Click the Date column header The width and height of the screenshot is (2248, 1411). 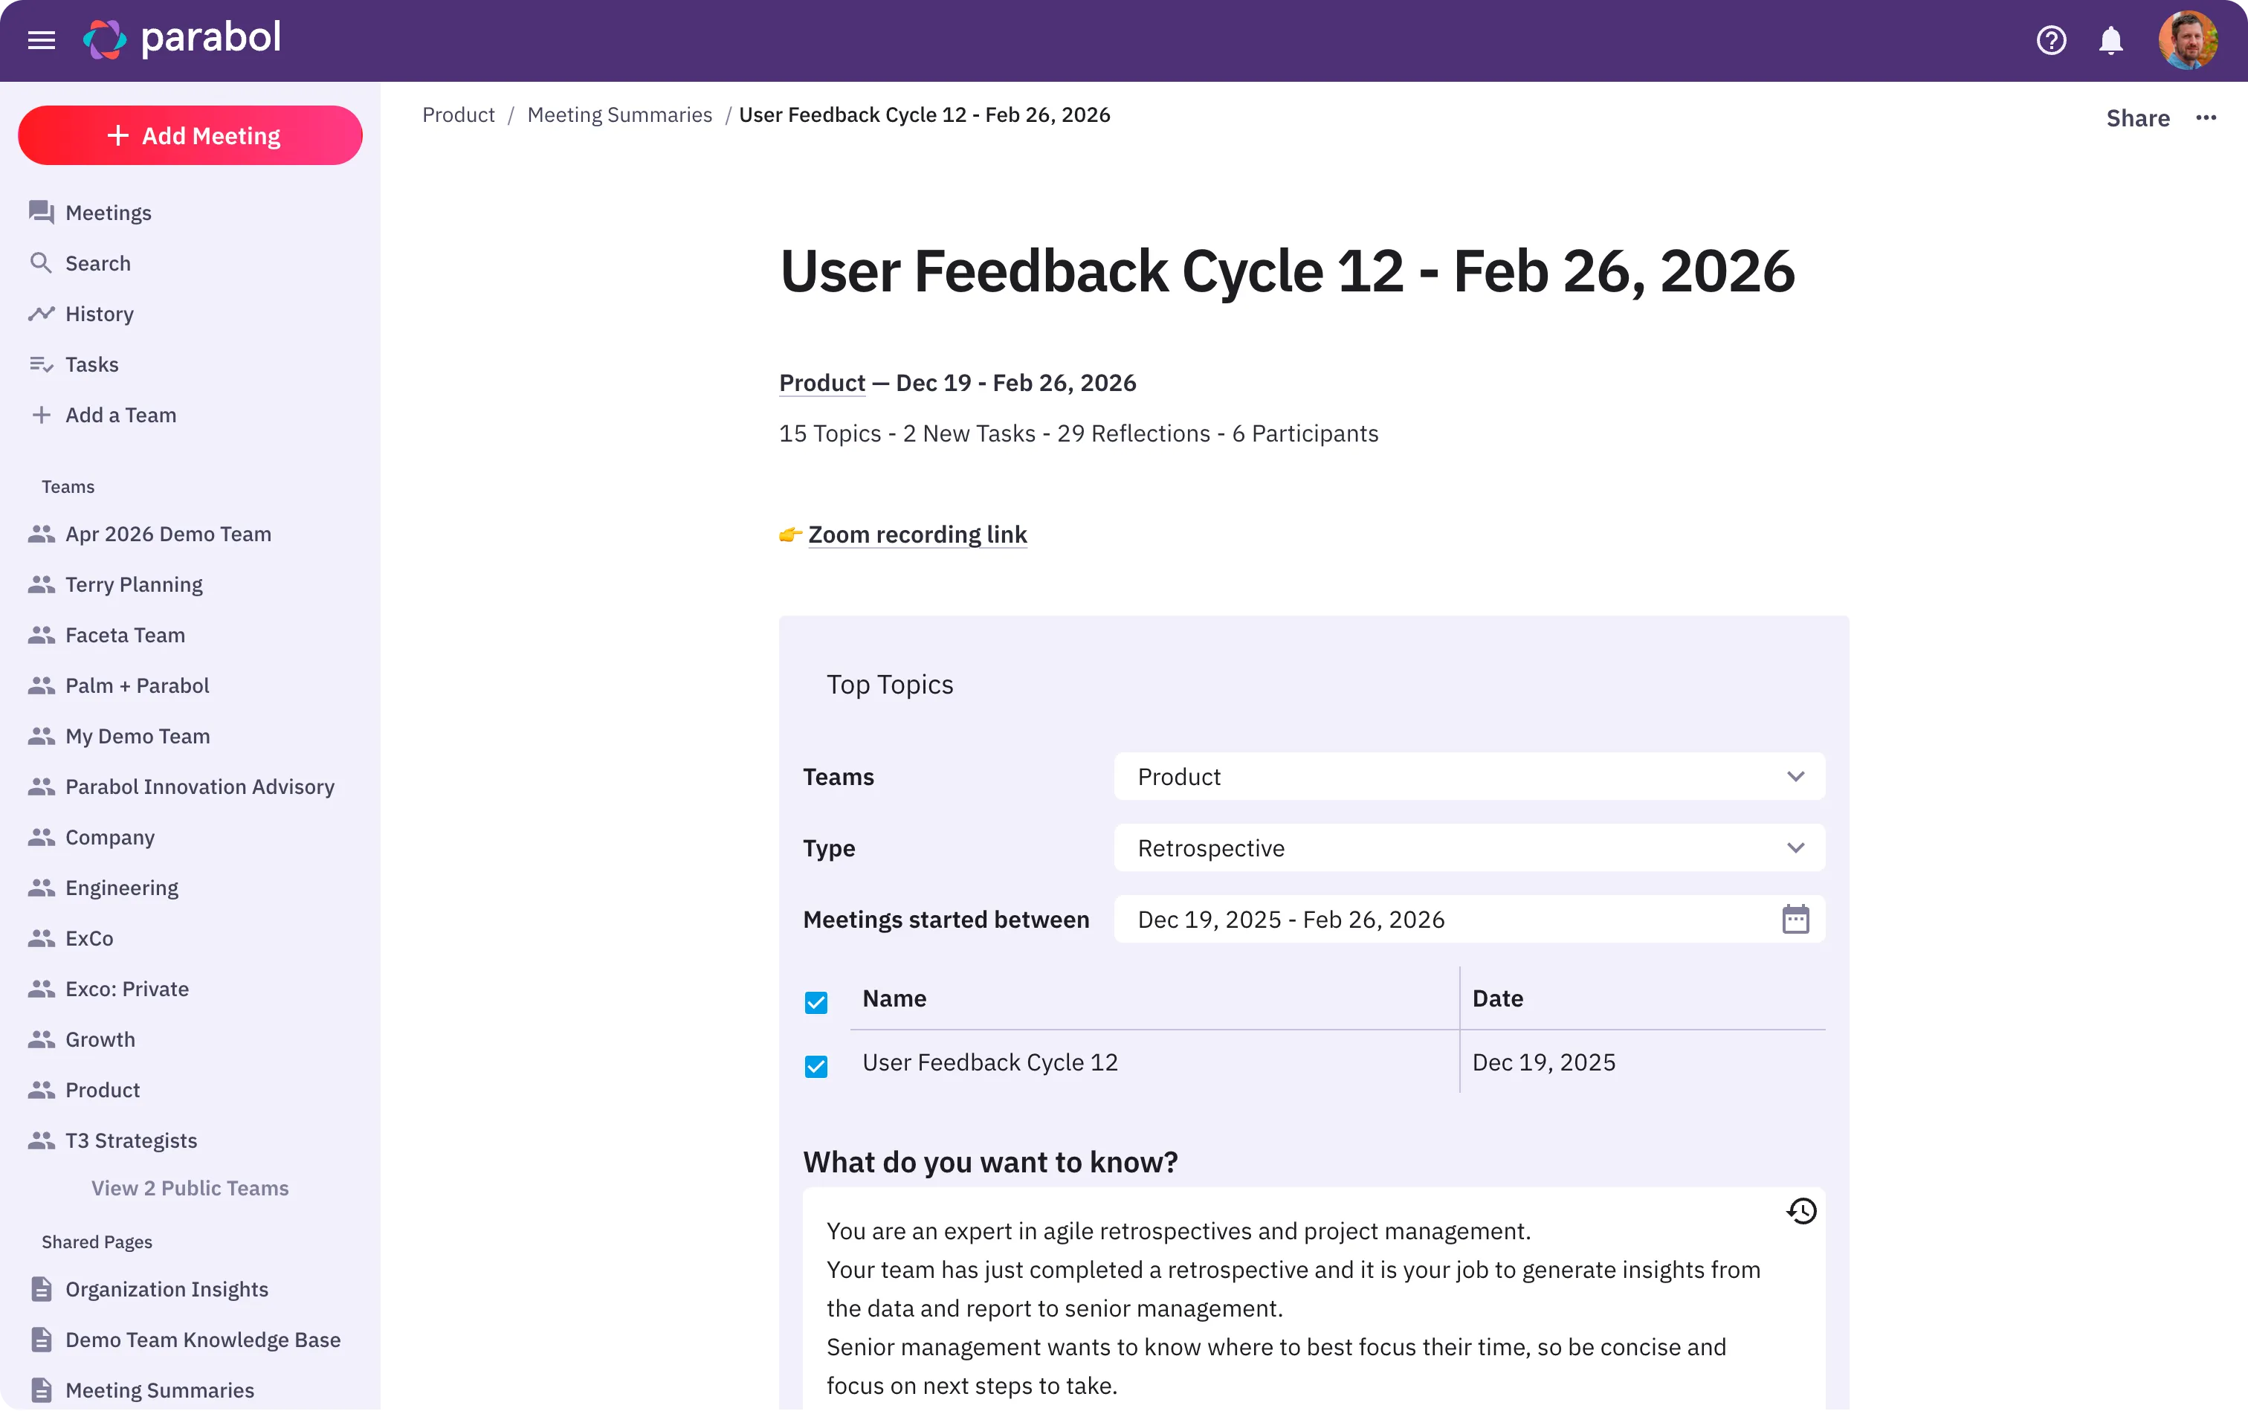point(1498,998)
